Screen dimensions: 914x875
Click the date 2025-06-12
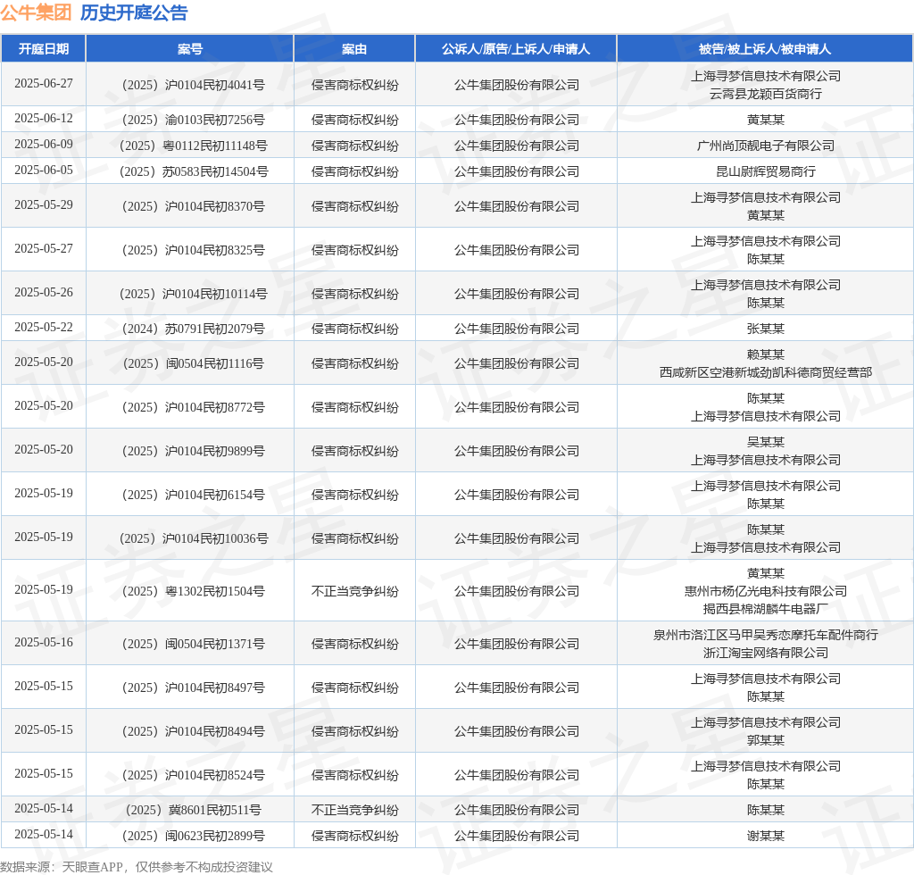(44, 119)
